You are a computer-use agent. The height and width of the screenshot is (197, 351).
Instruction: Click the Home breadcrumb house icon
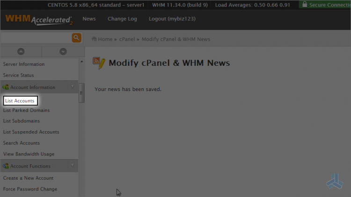tap(94, 39)
